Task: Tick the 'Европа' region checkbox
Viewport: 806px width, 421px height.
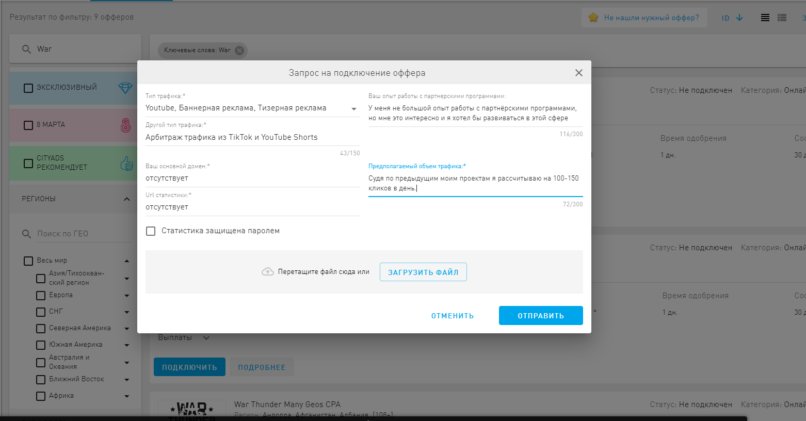Action: point(41,296)
